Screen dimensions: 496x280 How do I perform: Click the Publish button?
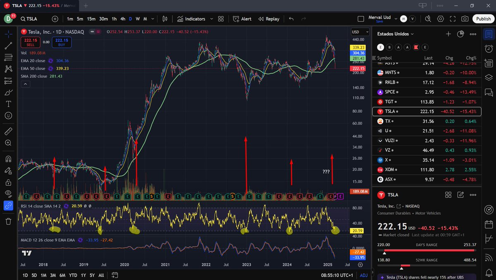click(x=483, y=19)
